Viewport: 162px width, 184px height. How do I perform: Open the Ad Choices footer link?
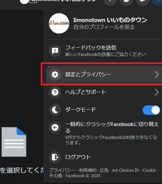[x=126, y=170]
